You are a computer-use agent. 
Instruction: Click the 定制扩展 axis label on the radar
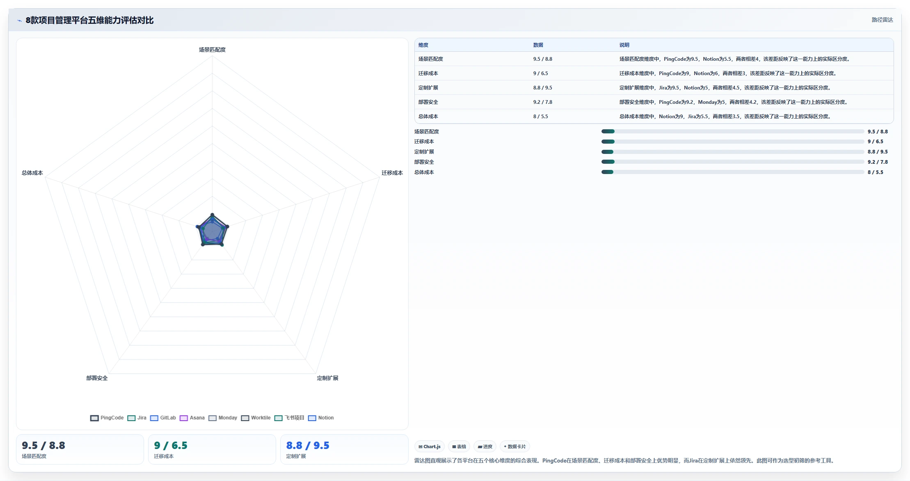tap(327, 378)
